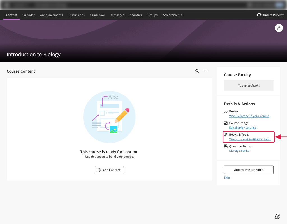The height and width of the screenshot is (224, 287).
Task: Go to the Announcements tab
Action: (51, 15)
